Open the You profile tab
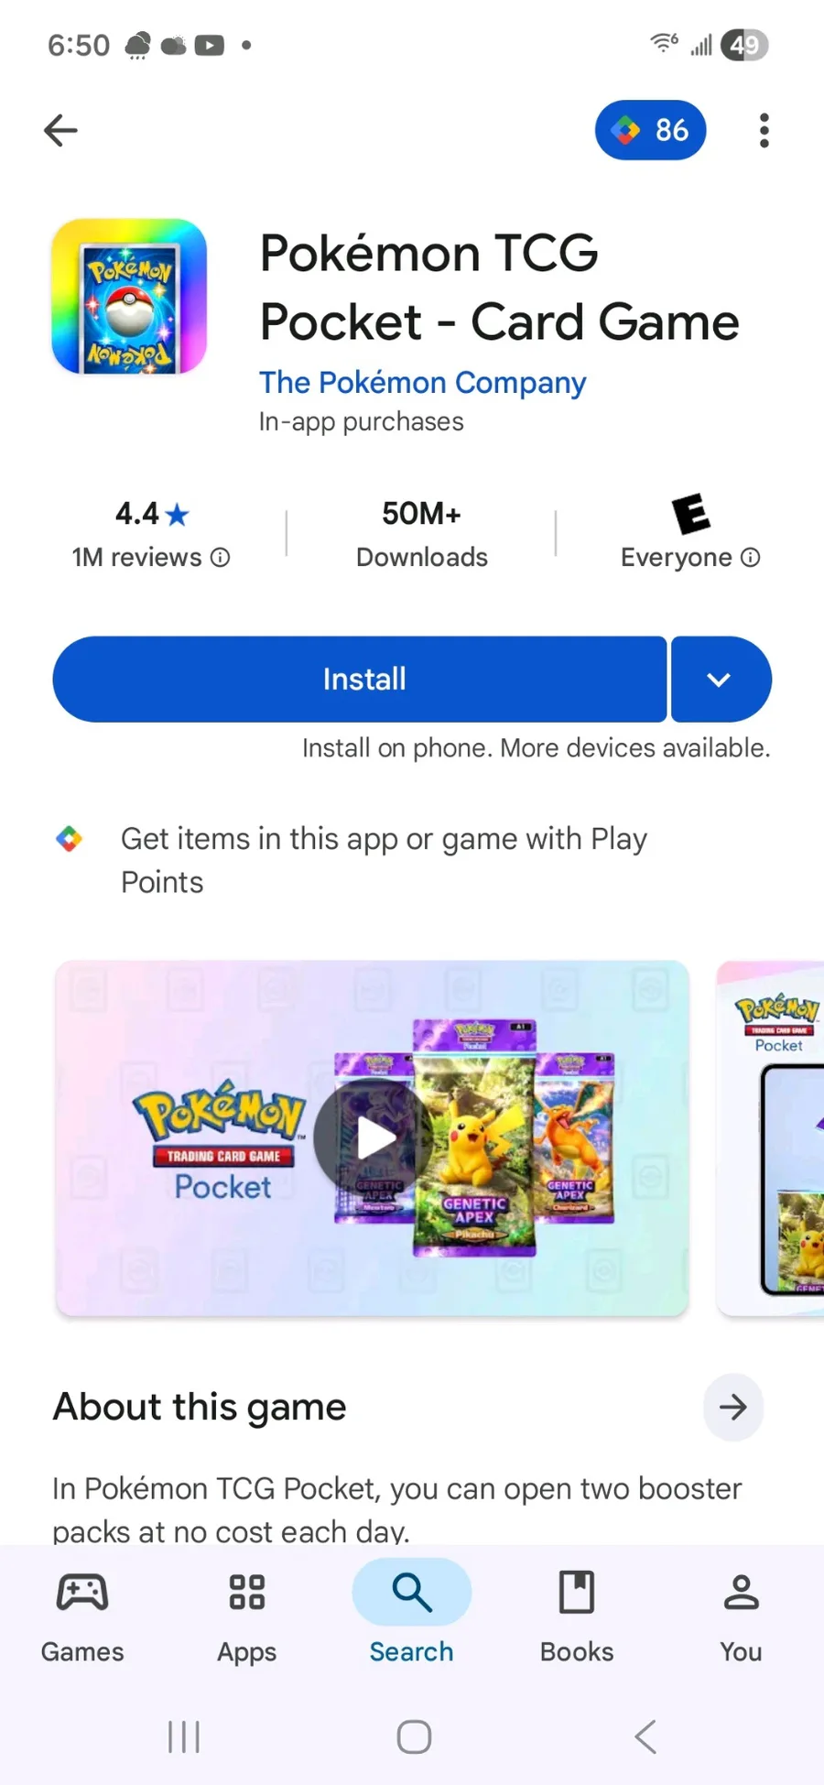Image resolution: width=824 pixels, height=1785 pixels. click(x=742, y=1616)
